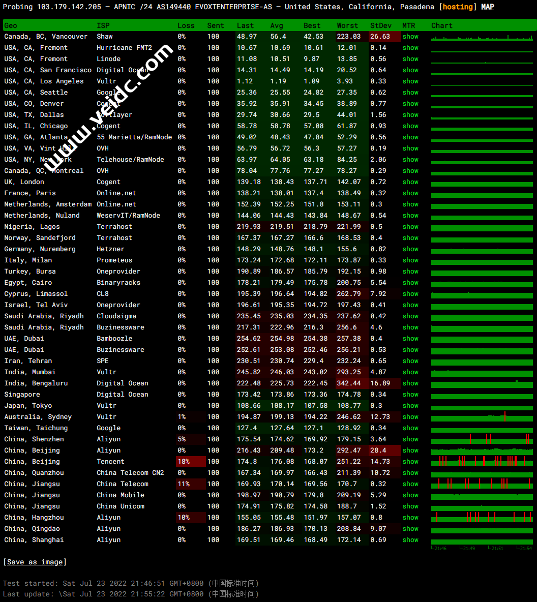Click the StDev column header
The image size is (537, 602).
pyautogui.click(x=381, y=26)
